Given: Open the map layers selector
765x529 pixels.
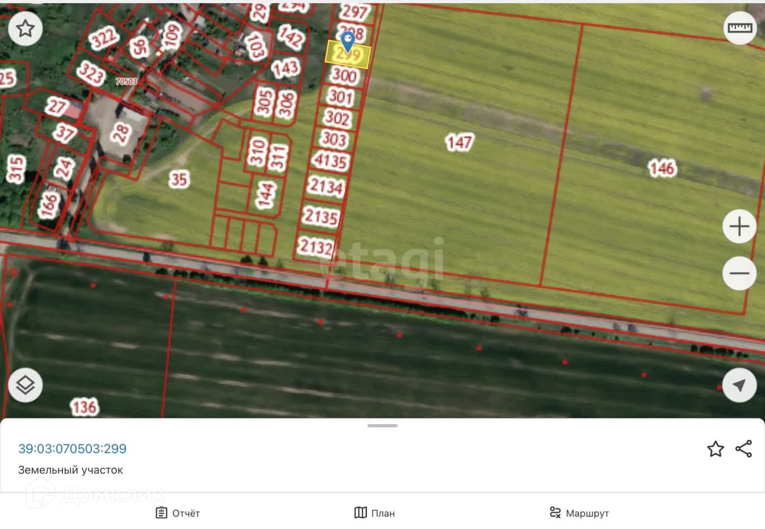Looking at the screenshot, I should click(x=25, y=385).
